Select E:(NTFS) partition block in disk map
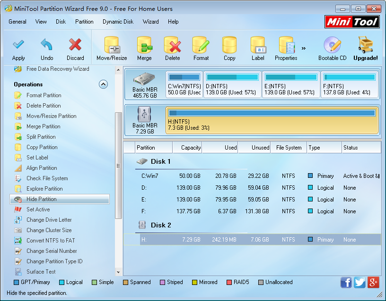The height and width of the screenshot is (301, 386). 291,85
